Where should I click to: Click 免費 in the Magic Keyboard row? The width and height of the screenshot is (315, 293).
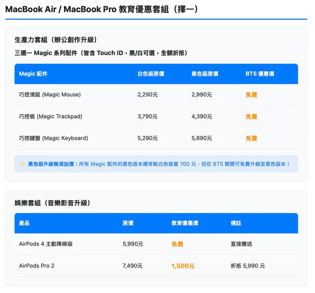pyautogui.click(x=251, y=138)
